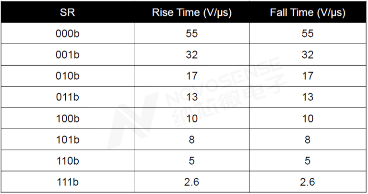Click rise time value 8
Viewport: 368px width, 194px height.
point(192,140)
